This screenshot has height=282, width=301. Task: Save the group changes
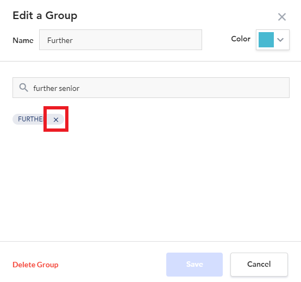coord(195,265)
